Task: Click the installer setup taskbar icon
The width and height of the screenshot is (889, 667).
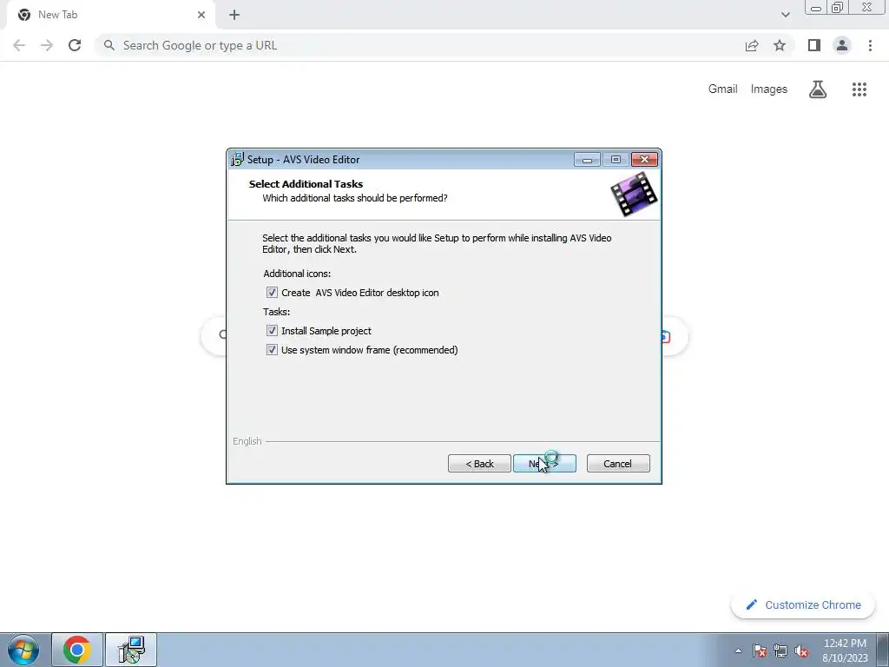Action: point(132,650)
